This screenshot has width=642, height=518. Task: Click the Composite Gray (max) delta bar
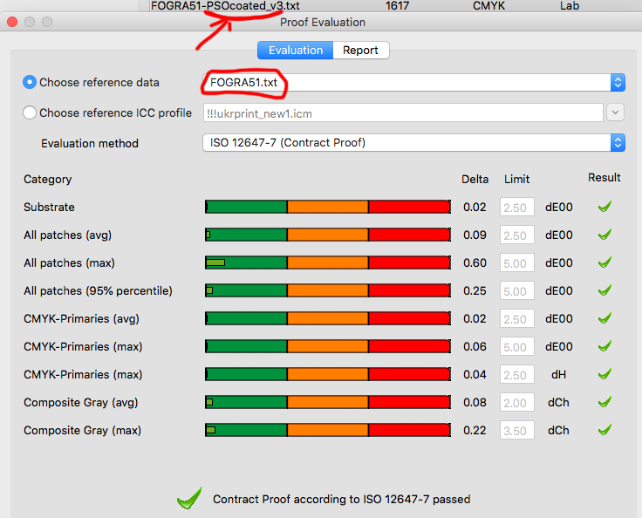click(328, 430)
